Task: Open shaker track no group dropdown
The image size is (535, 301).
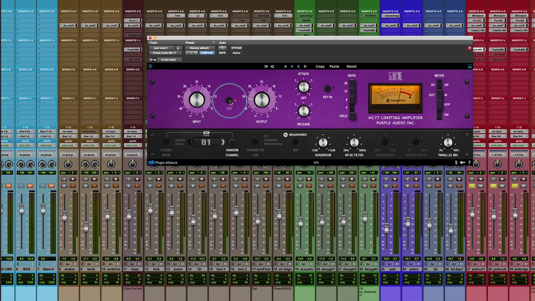Action: click(x=68, y=155)
